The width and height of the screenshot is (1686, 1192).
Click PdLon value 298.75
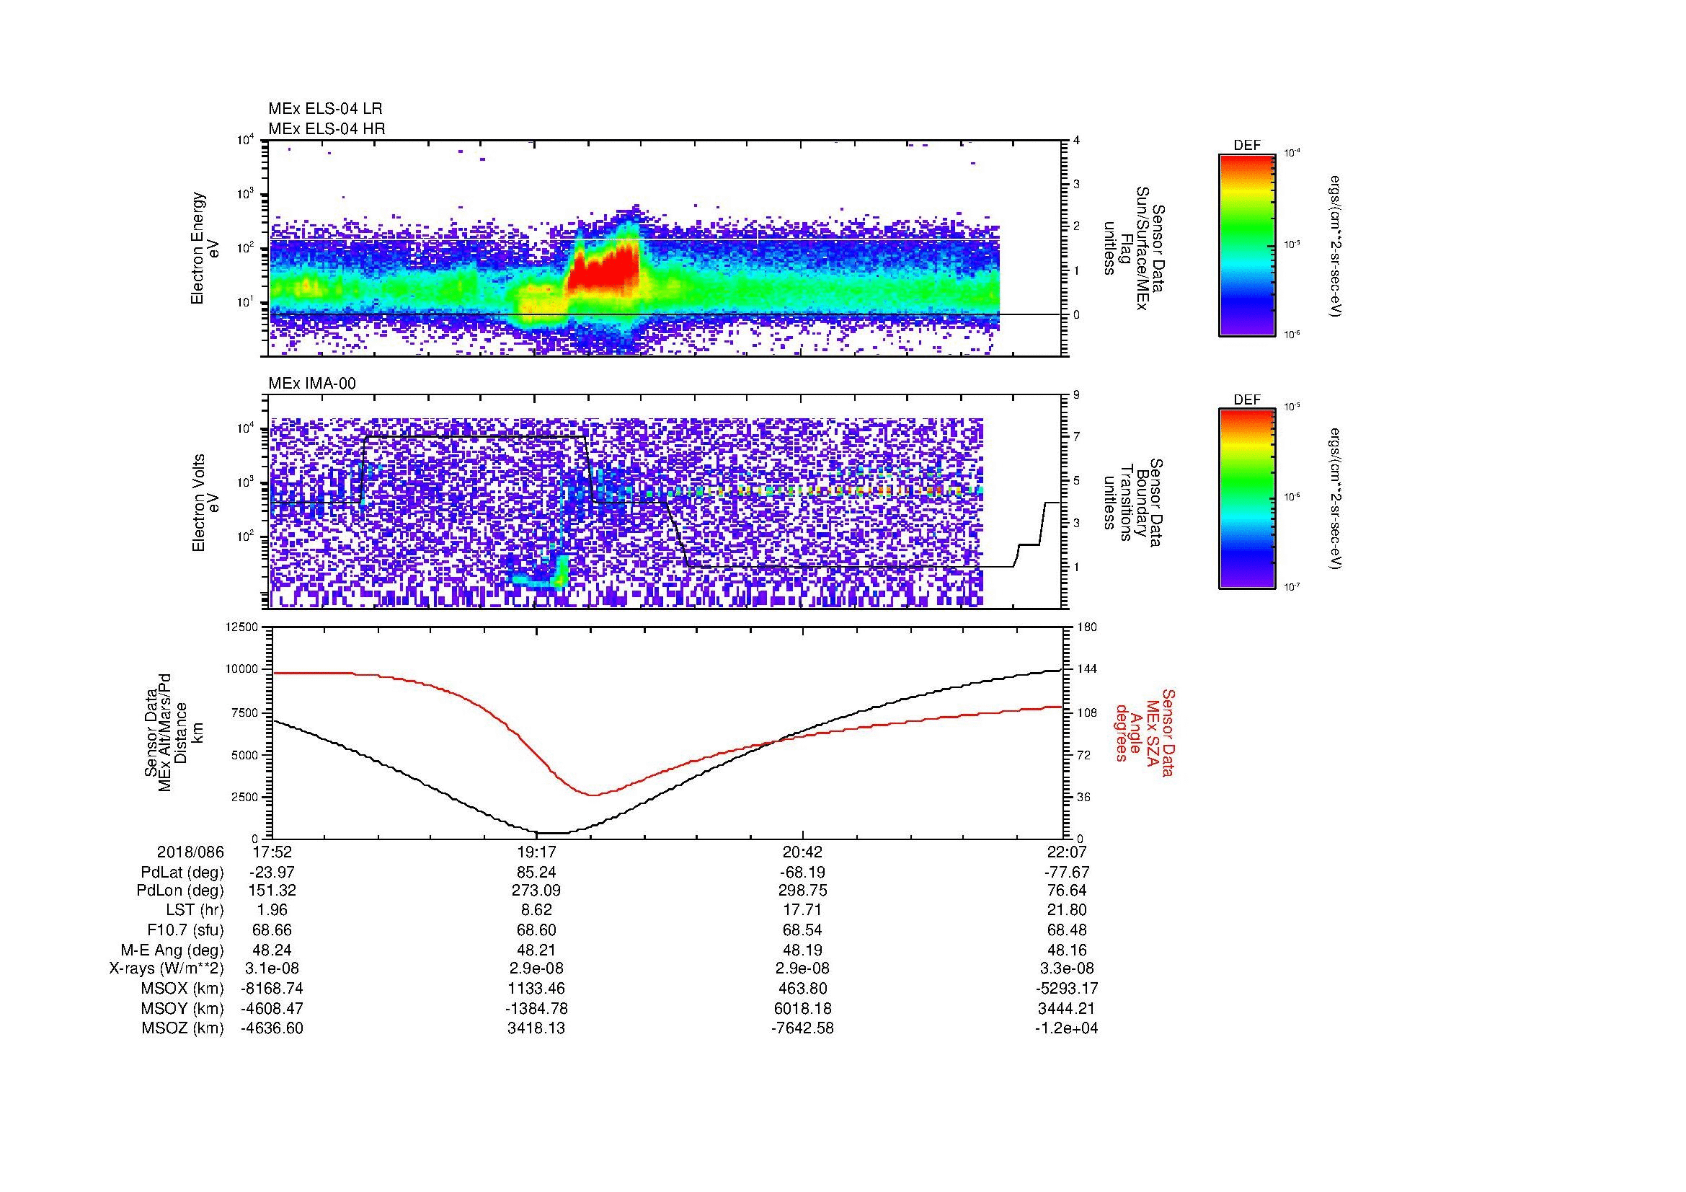point(802,891)
